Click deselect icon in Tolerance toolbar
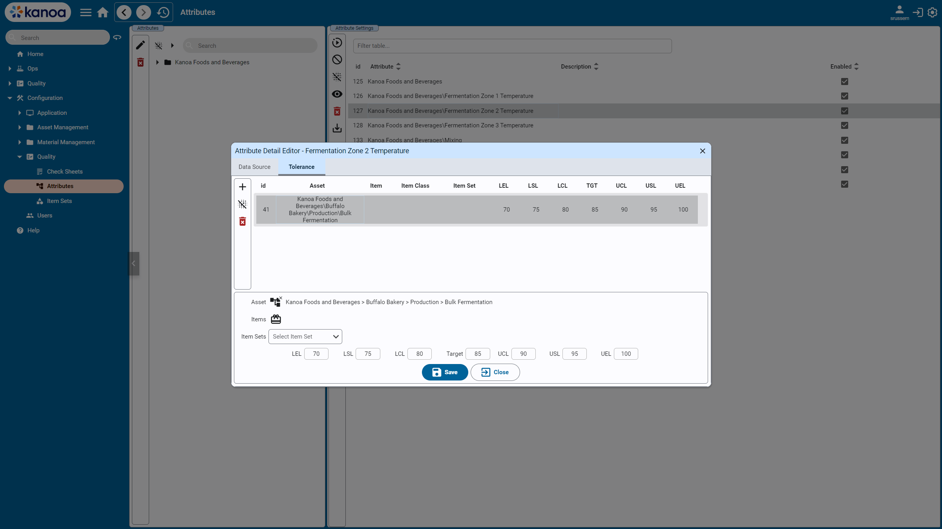 (x=243, y=204)
